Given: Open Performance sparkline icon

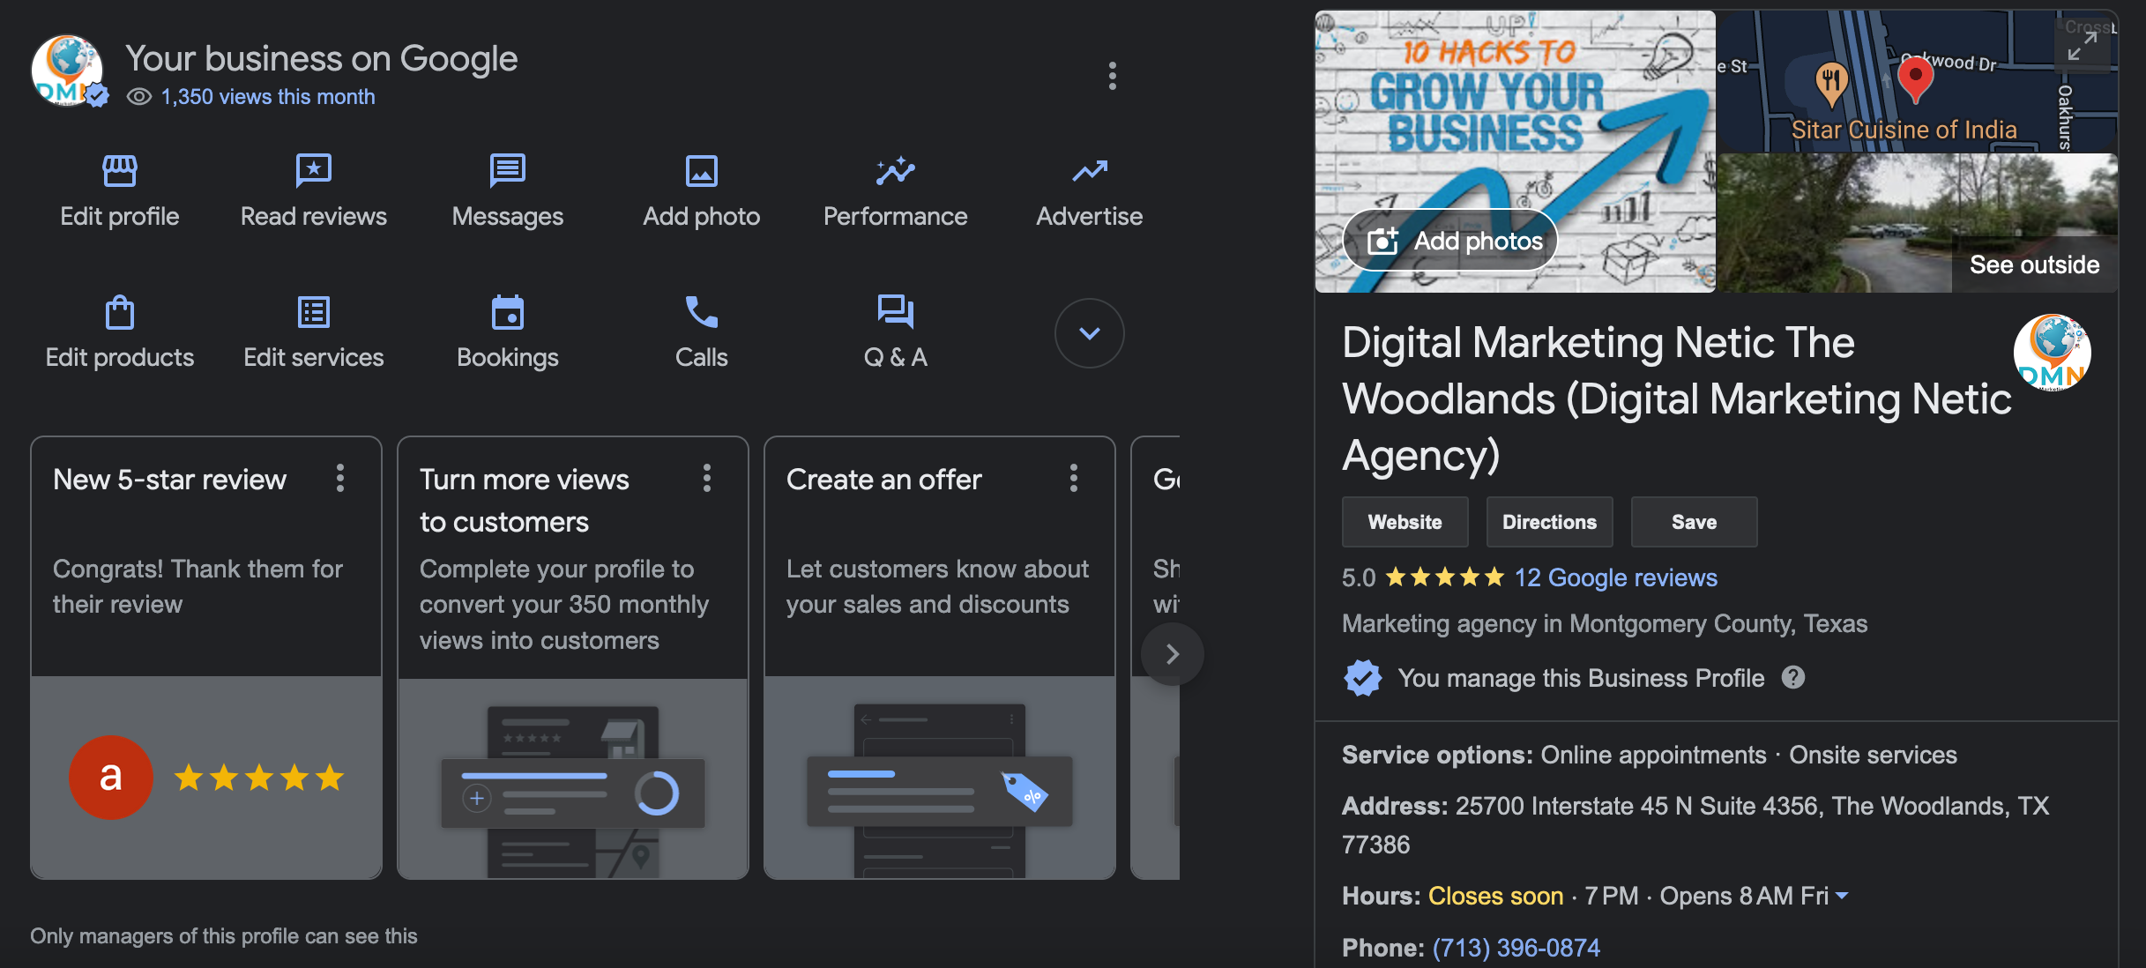Looking at the screenshot, I should (896, 171).
